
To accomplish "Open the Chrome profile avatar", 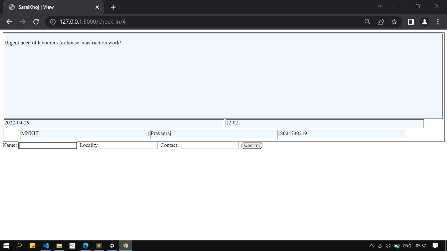I will click(424, 22).
